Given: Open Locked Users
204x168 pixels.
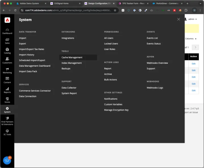Looking at the screenshot, I should [111, 44].
